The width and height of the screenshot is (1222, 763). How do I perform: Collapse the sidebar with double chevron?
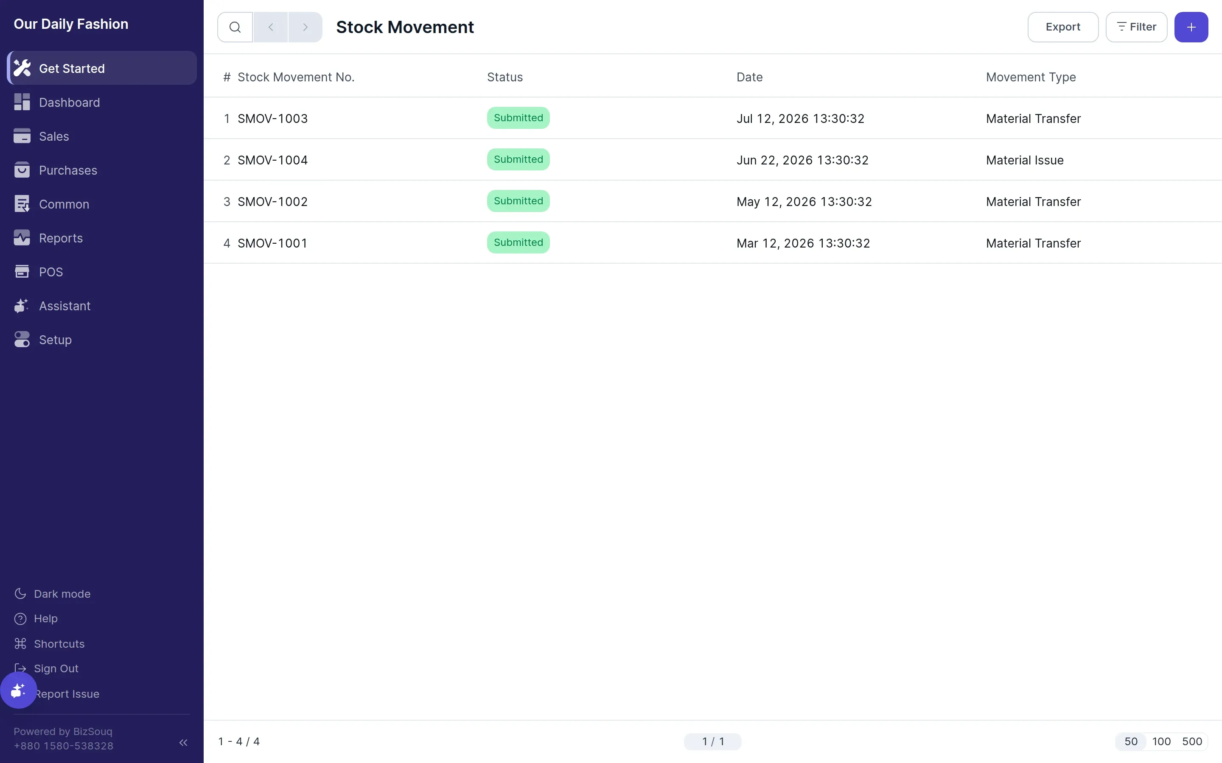point(183,742)
